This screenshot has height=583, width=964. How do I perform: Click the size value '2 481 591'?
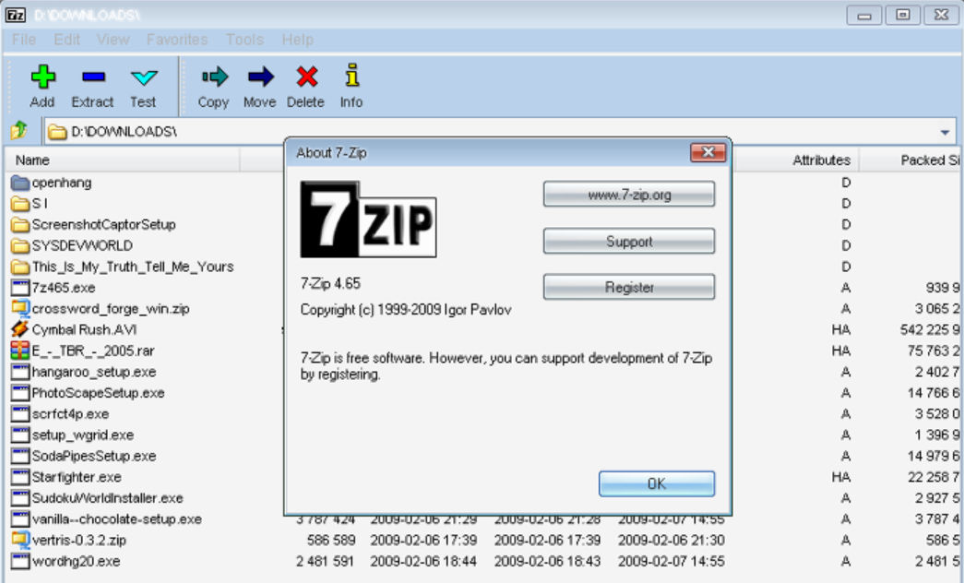point(326,561)
